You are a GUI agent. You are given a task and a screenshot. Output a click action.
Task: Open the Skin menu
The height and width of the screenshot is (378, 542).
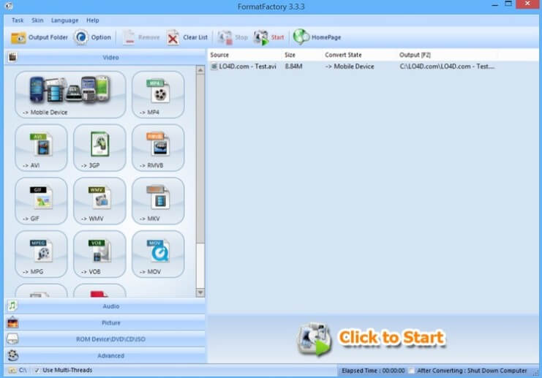click(x=37, y=20)
